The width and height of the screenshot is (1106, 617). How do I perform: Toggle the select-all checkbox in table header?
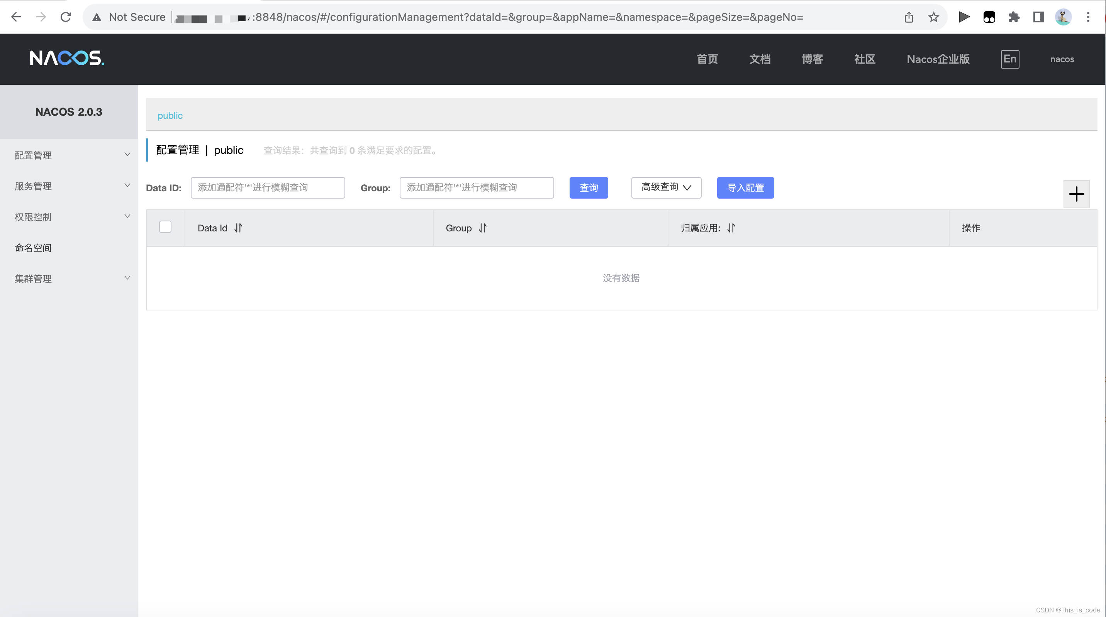165,227
